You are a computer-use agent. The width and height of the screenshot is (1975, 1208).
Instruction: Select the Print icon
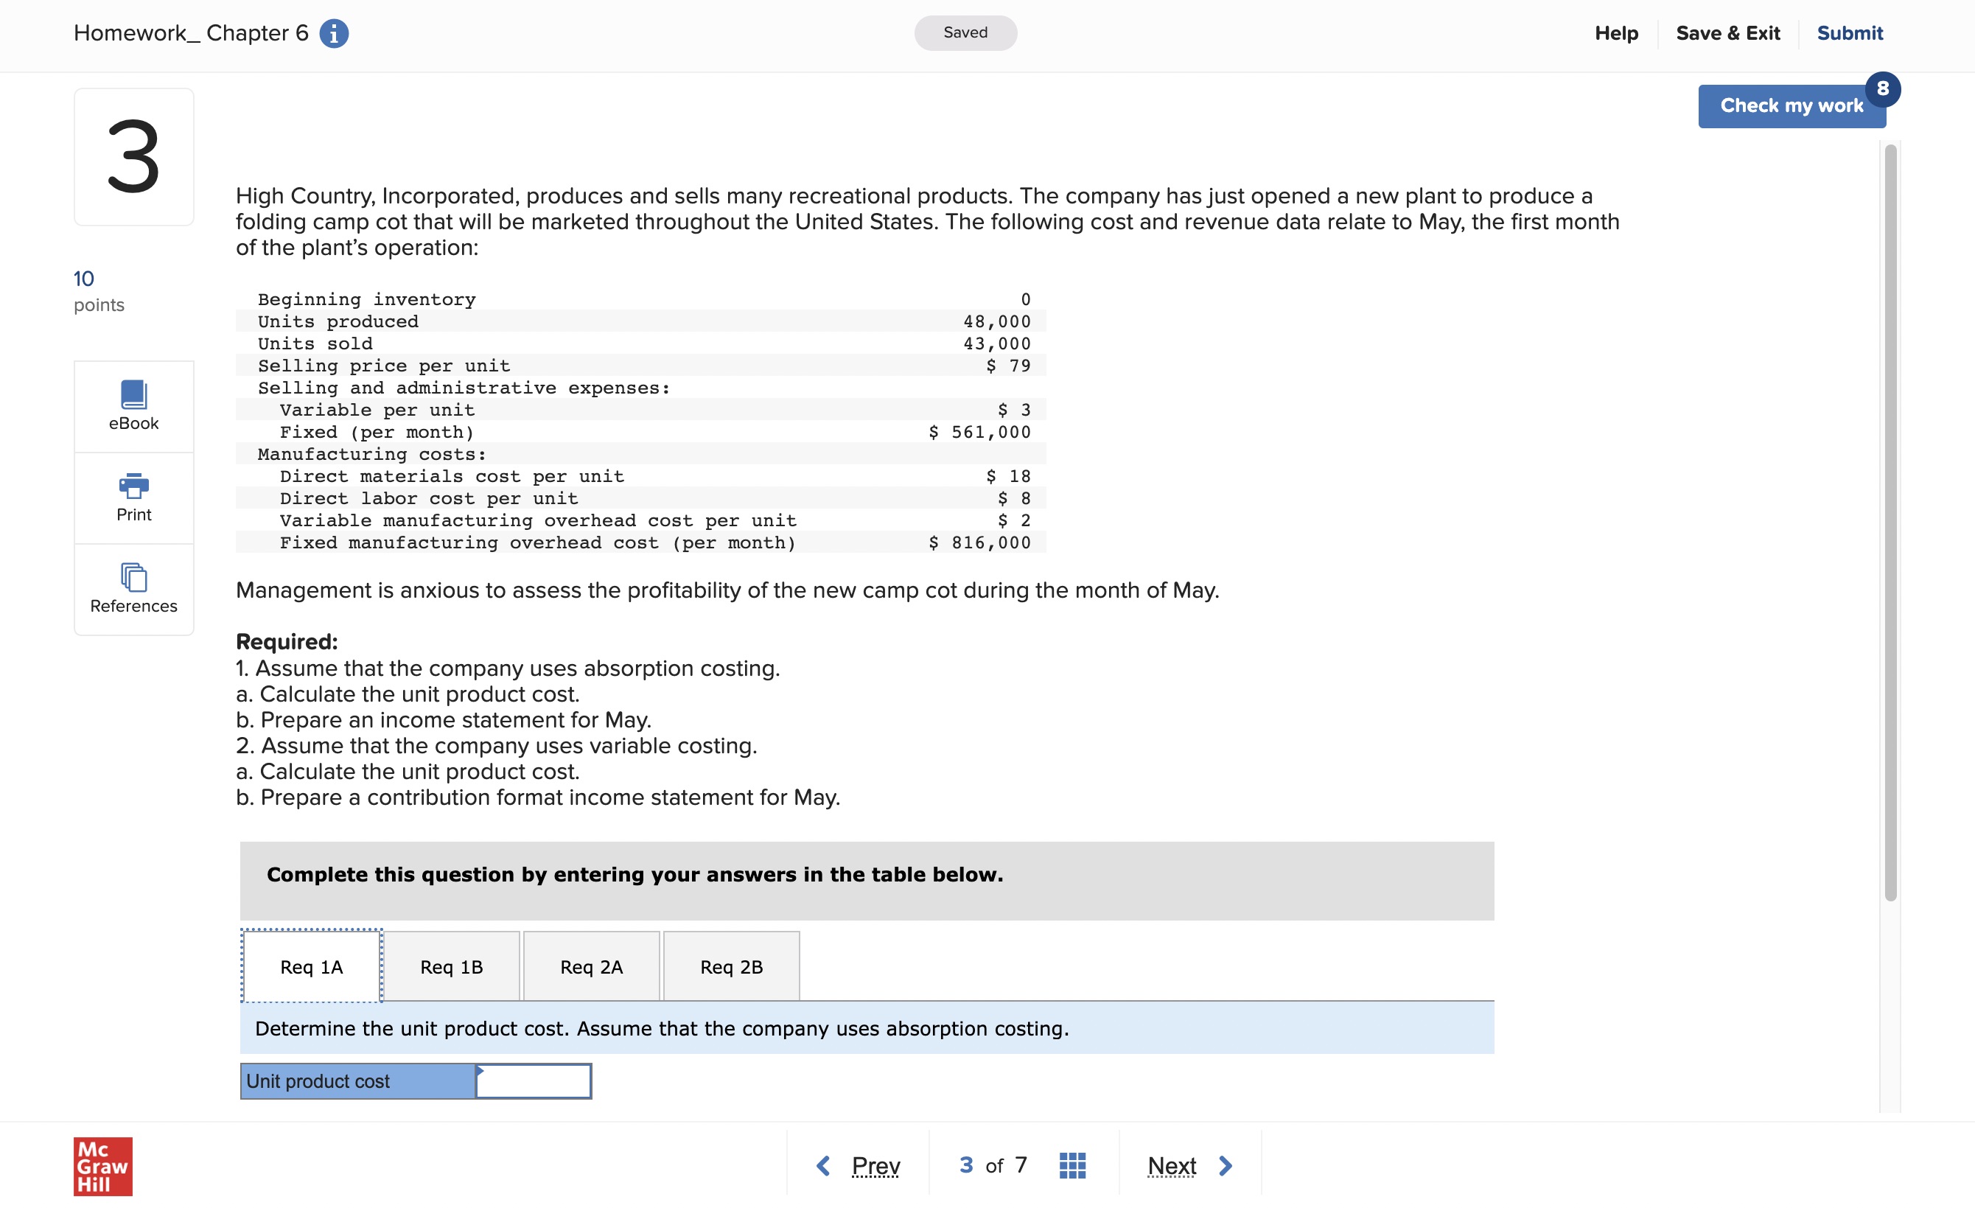(x=133, y=497)
